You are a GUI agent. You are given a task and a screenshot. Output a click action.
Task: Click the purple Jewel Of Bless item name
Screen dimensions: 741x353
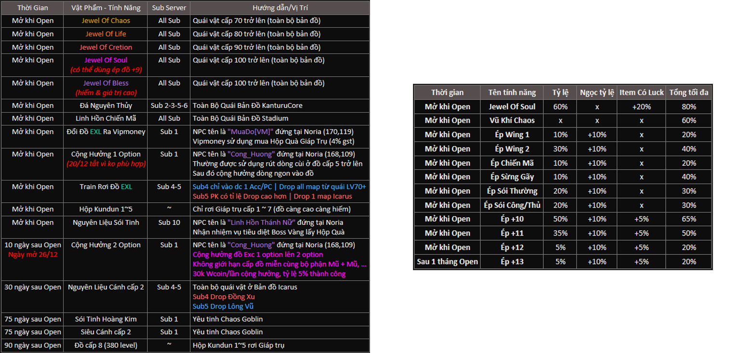tap(106, 83)
